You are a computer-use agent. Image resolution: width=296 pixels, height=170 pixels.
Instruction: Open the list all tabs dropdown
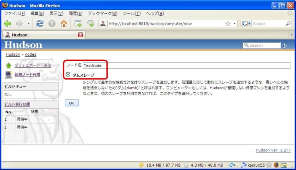click(292, 35)
